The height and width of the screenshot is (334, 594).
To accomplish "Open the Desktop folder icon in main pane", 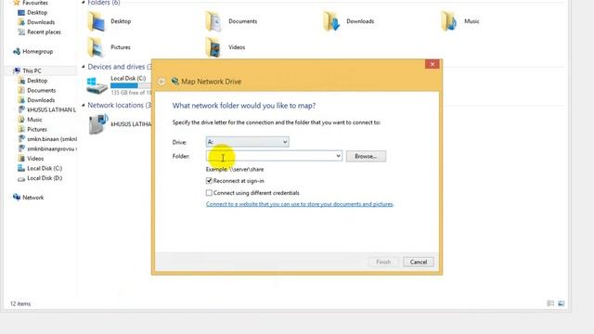I will pyautogui.click(x=97, y=21).
